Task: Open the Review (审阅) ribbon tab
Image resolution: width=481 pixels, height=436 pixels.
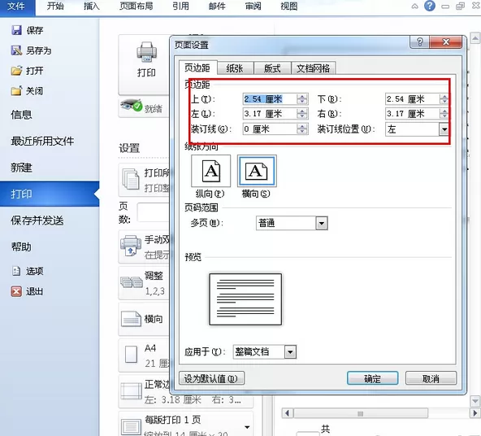Action: click(x=253, y=7)
